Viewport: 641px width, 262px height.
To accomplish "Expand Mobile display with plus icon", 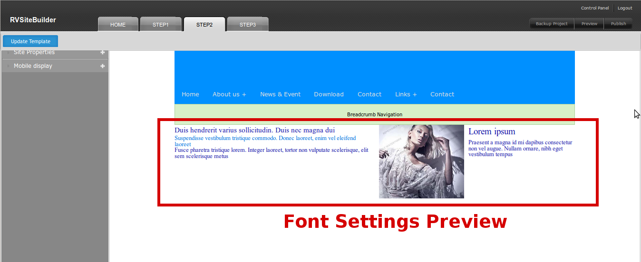I will [102, 66].
